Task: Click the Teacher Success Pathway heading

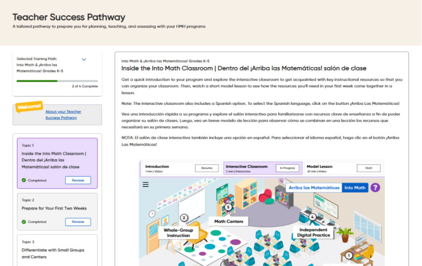Action: coord(69,17)
